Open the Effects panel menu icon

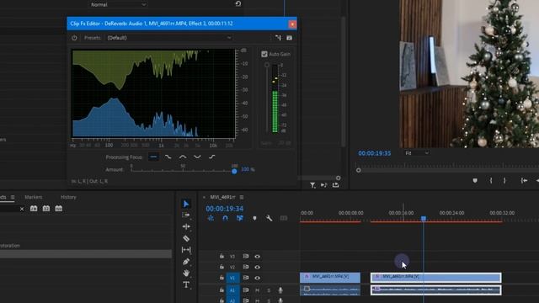click(x=13, y=197)
